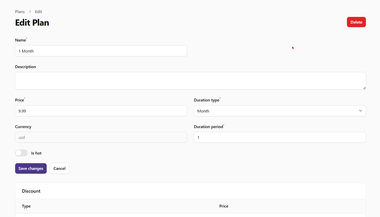Screen dimensions: 380x217
Task: Enable the Is hot toggle switch
Action: (x=21, y=153)
